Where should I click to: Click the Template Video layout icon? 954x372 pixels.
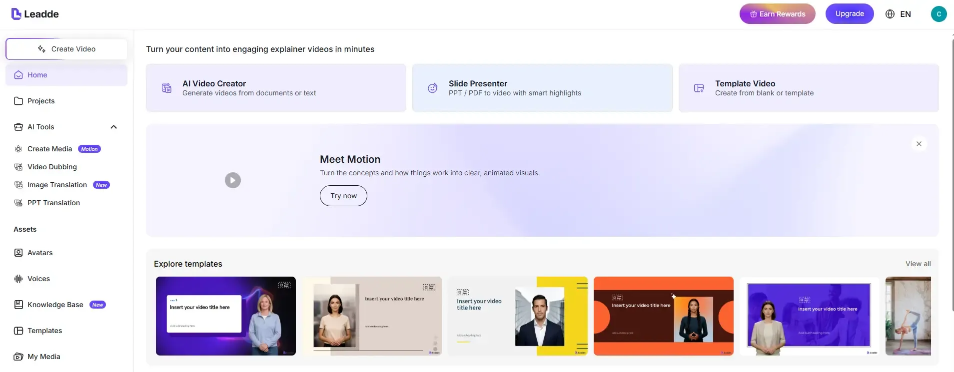[699, 88]
